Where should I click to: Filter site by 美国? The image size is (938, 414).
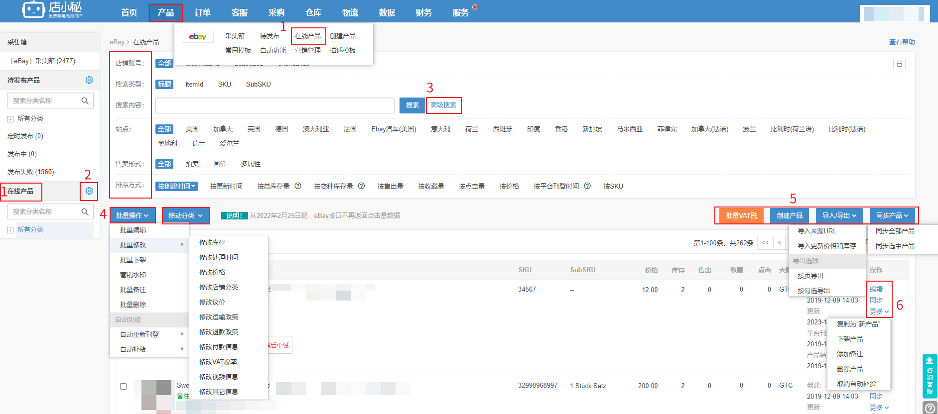point(192,129)
